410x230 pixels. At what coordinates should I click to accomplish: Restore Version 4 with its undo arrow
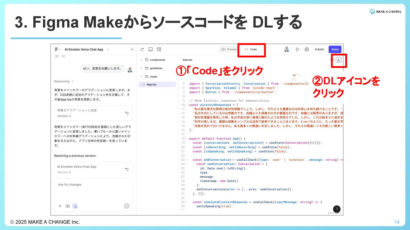click(x=127, y=169)
